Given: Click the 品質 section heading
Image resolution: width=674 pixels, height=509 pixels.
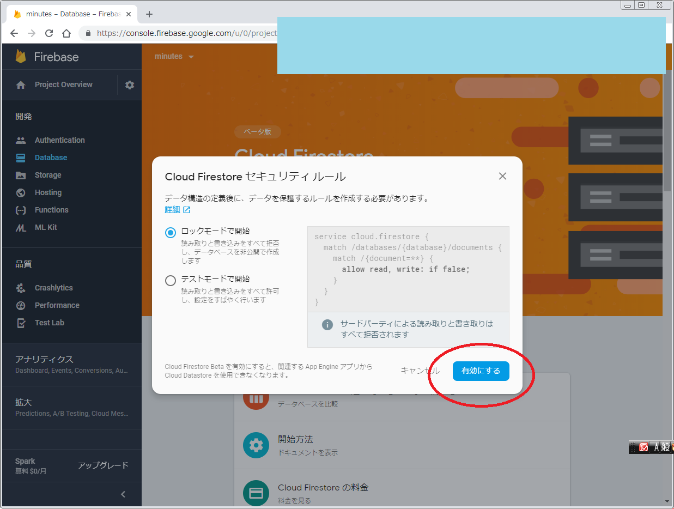Looking at the screenshot, I should (23, 264).
